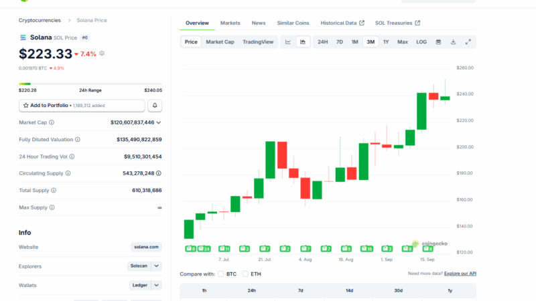The height and width of the screenshot is (301, 536).
Task: Expand chart to fullscreen icon
Action: coord(468,42)
